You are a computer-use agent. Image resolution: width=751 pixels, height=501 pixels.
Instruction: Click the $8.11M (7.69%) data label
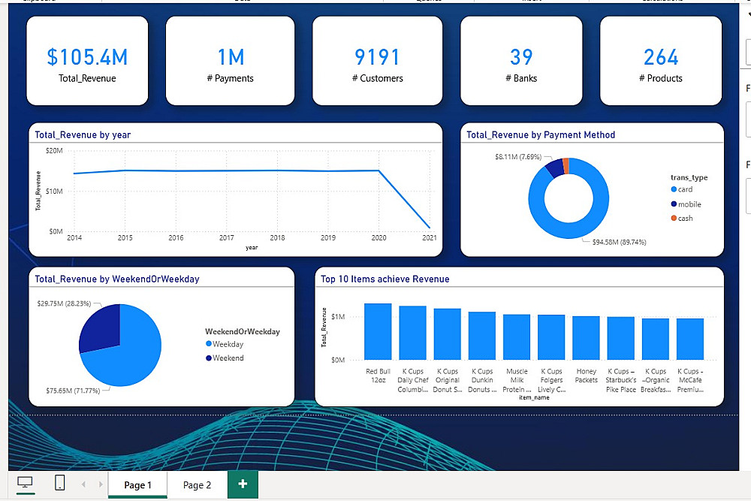tap(518, 157)
